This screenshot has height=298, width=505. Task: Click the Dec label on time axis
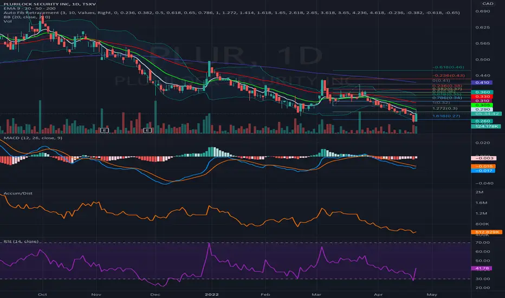click(x=155, y=294)
